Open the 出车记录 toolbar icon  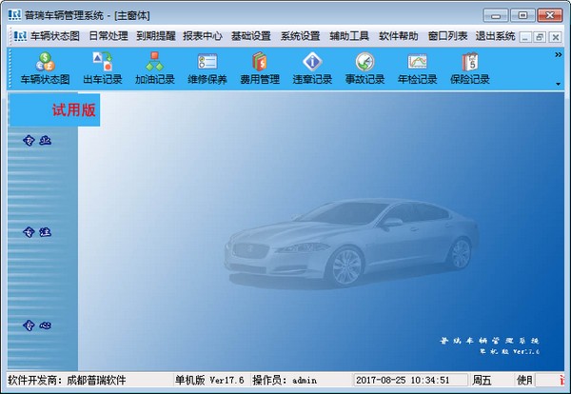tap(103, 69)
